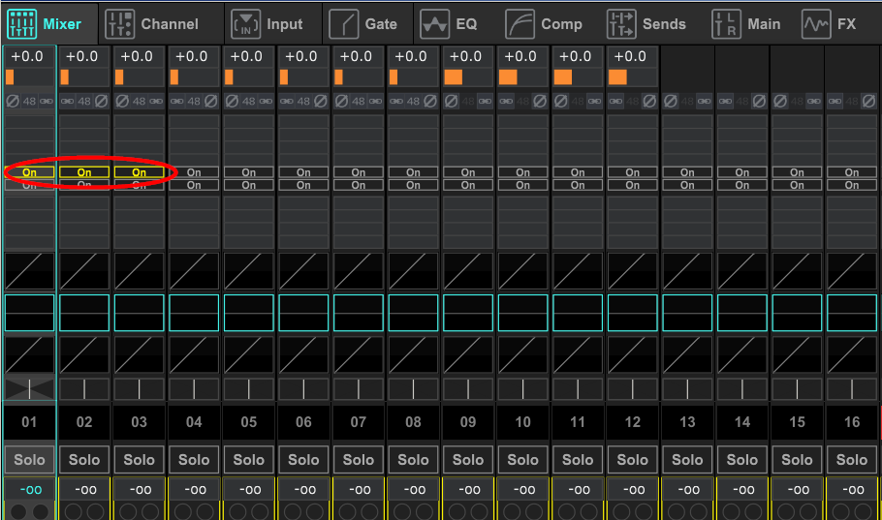Screen dimensions: 882x520
Task: Toggle the yellow On button on channel 01
Action: tap(29, 172)
